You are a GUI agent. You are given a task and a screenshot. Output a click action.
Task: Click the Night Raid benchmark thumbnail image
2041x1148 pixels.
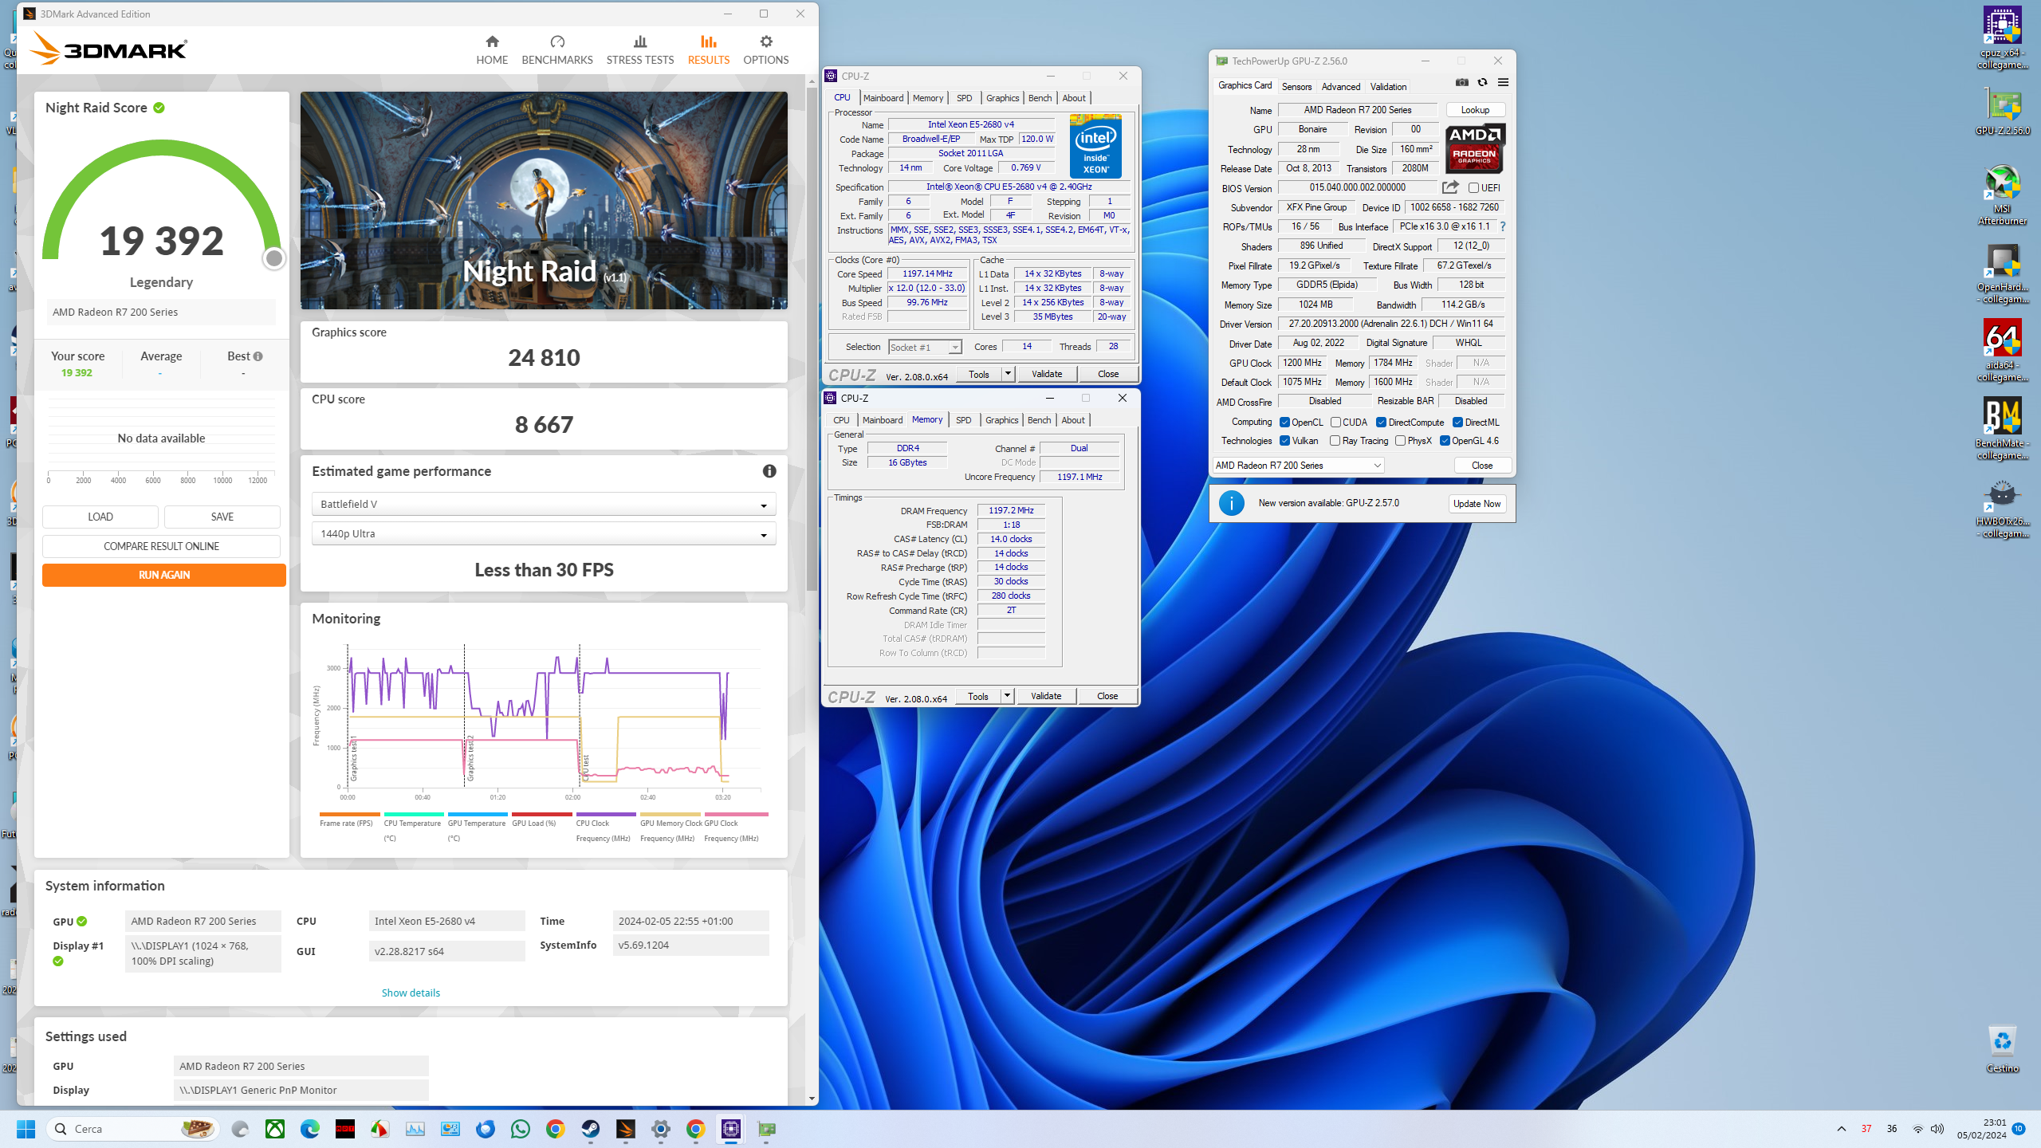pyautogui.click(x=544, y=200)
